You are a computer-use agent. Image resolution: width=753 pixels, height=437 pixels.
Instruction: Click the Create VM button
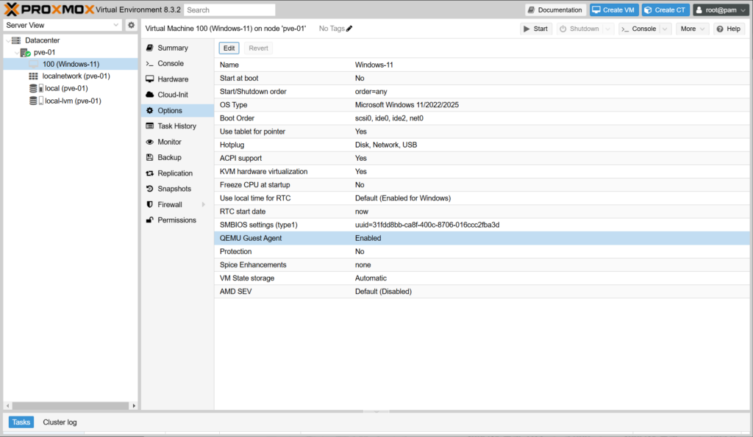[613, 10]
